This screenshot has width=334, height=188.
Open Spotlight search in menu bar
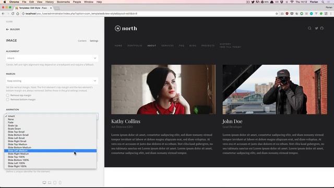(323, 2)
